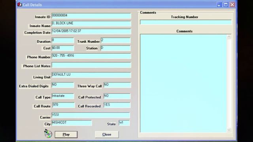This screenshot has height=142, width=253.
Task: Minimize the Call Details window
Action: tap(219, 5)
